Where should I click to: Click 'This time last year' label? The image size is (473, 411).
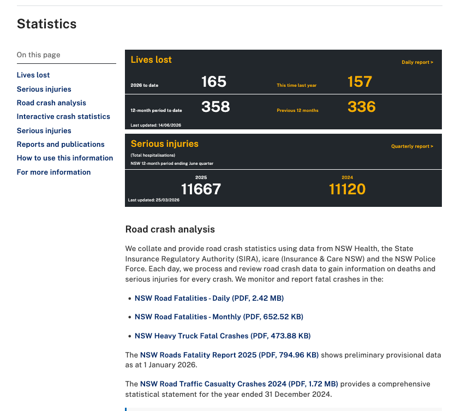(x=297, y=85)
